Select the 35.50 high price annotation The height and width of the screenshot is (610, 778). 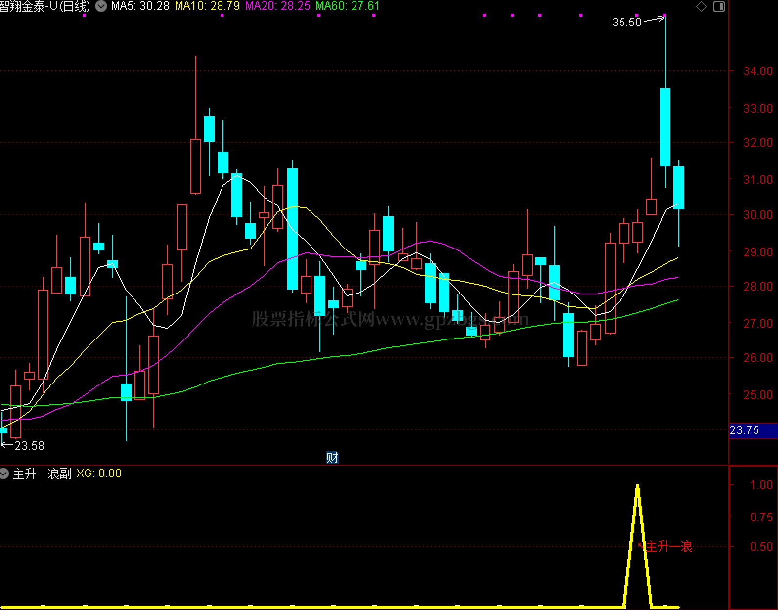click(x=627, y=22)
